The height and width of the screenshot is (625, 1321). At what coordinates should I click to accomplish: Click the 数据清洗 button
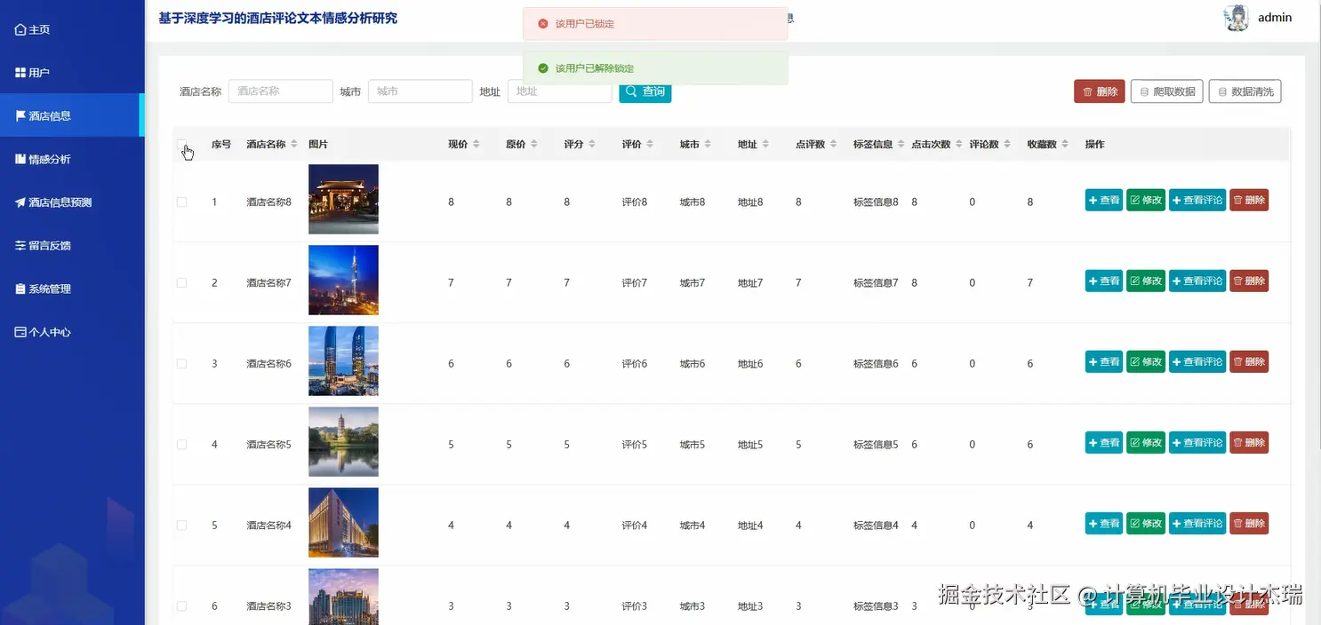[x=1245, y=91]
